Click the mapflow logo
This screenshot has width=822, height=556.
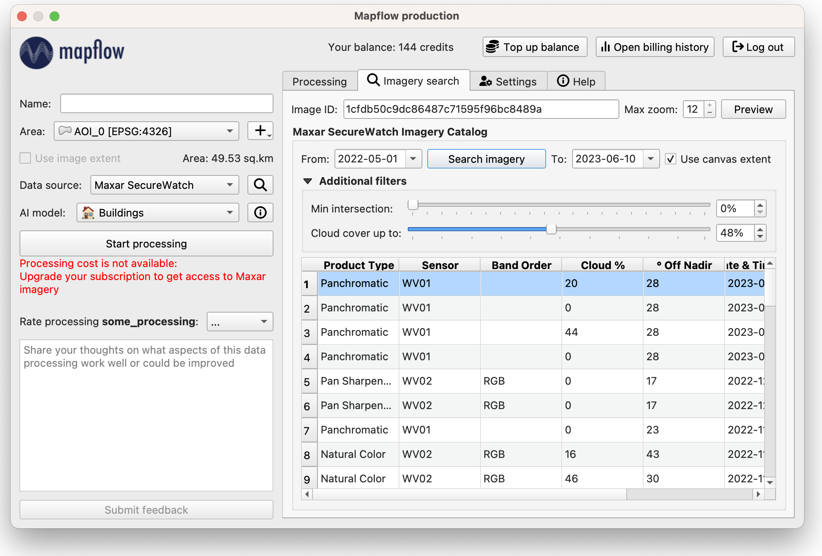pos(72,53)
